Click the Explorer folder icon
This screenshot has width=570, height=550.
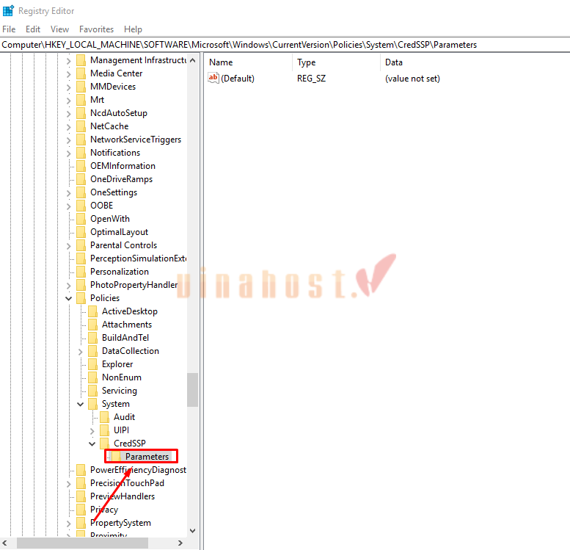pos(92,364)
